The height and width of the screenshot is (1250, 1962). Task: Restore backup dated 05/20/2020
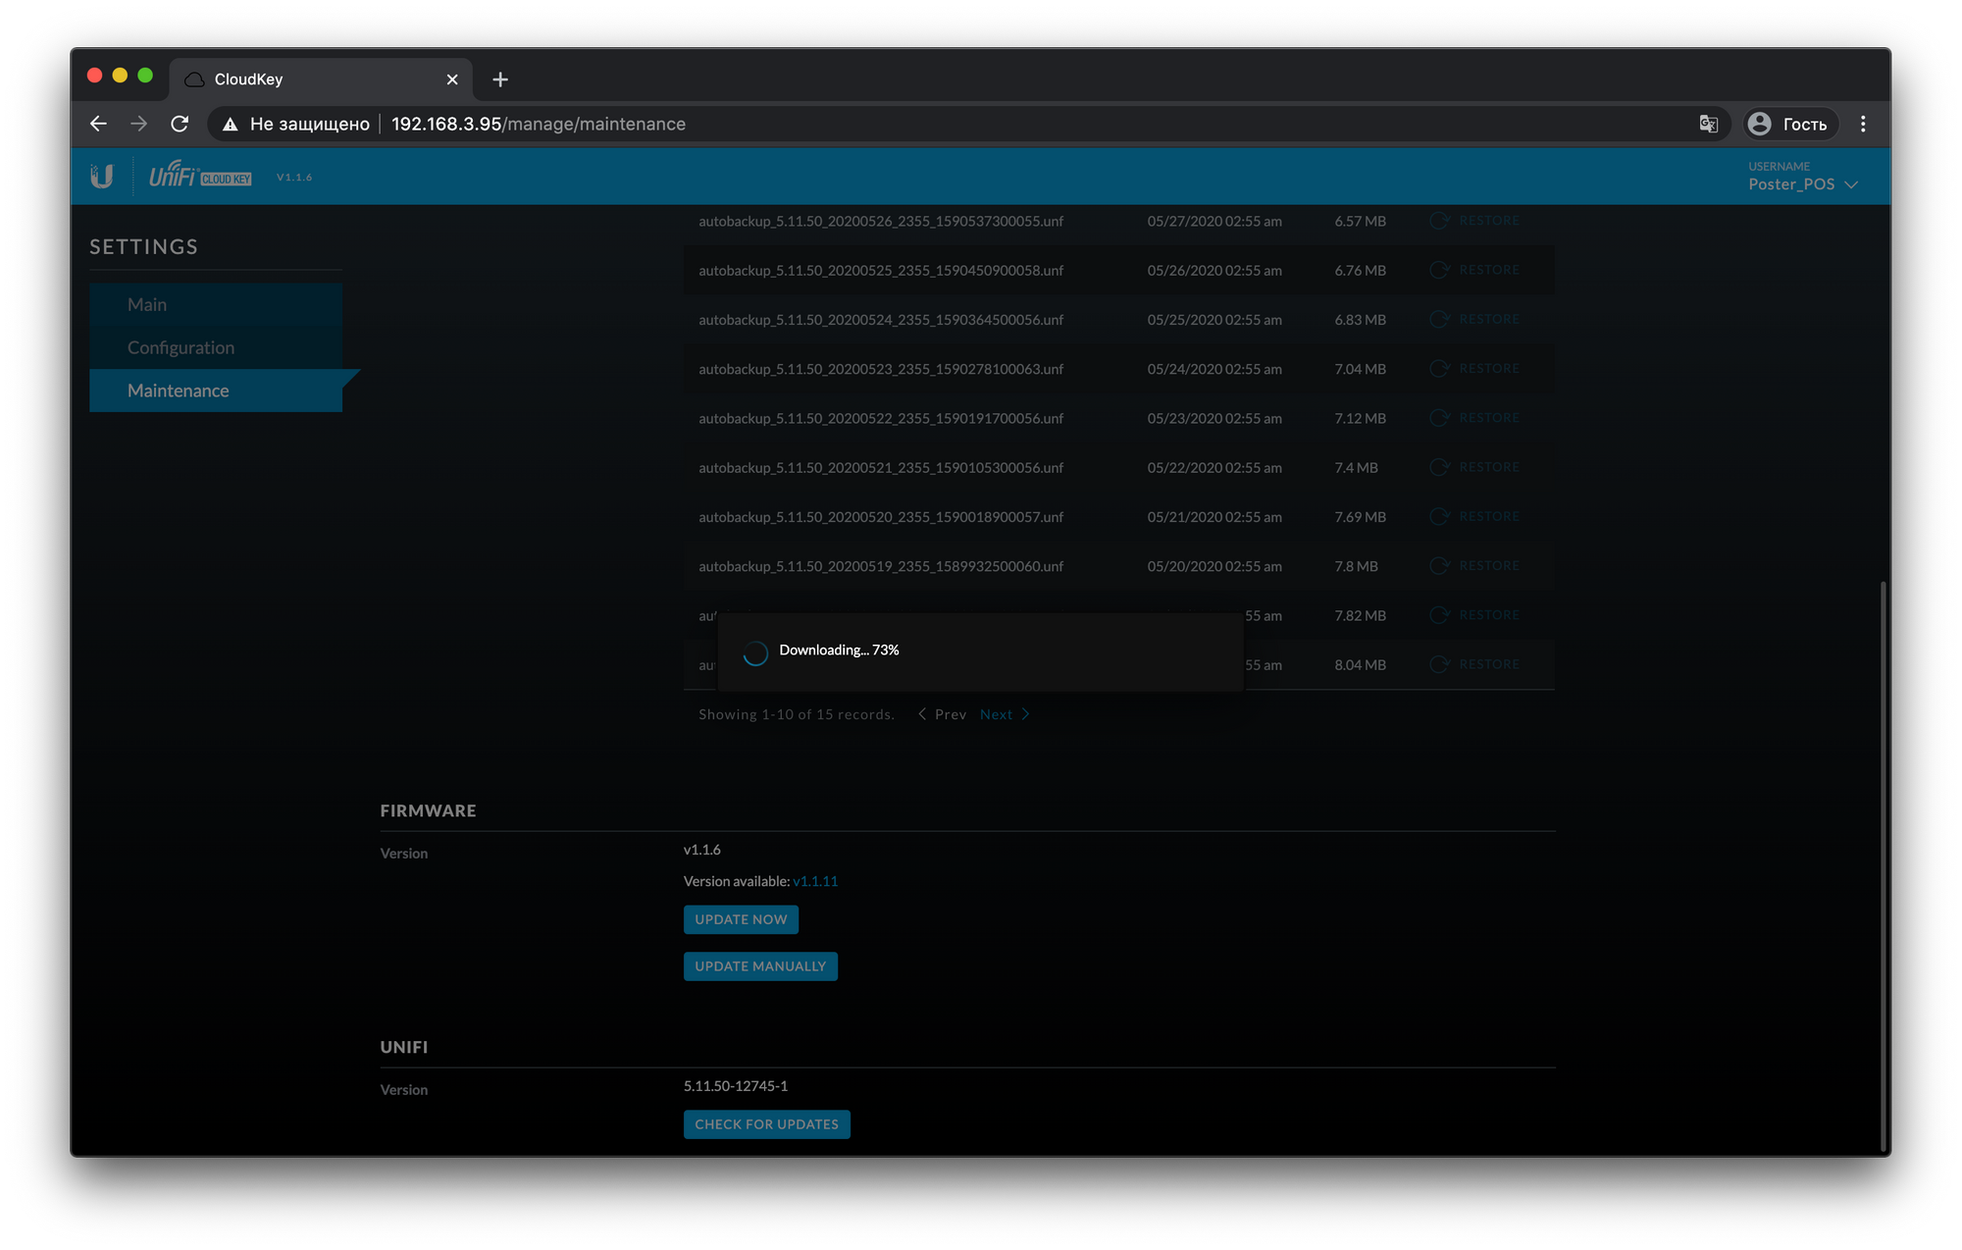[x=1474, y=566]
